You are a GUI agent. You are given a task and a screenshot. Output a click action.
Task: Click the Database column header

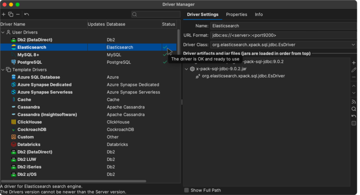[133, 24]
